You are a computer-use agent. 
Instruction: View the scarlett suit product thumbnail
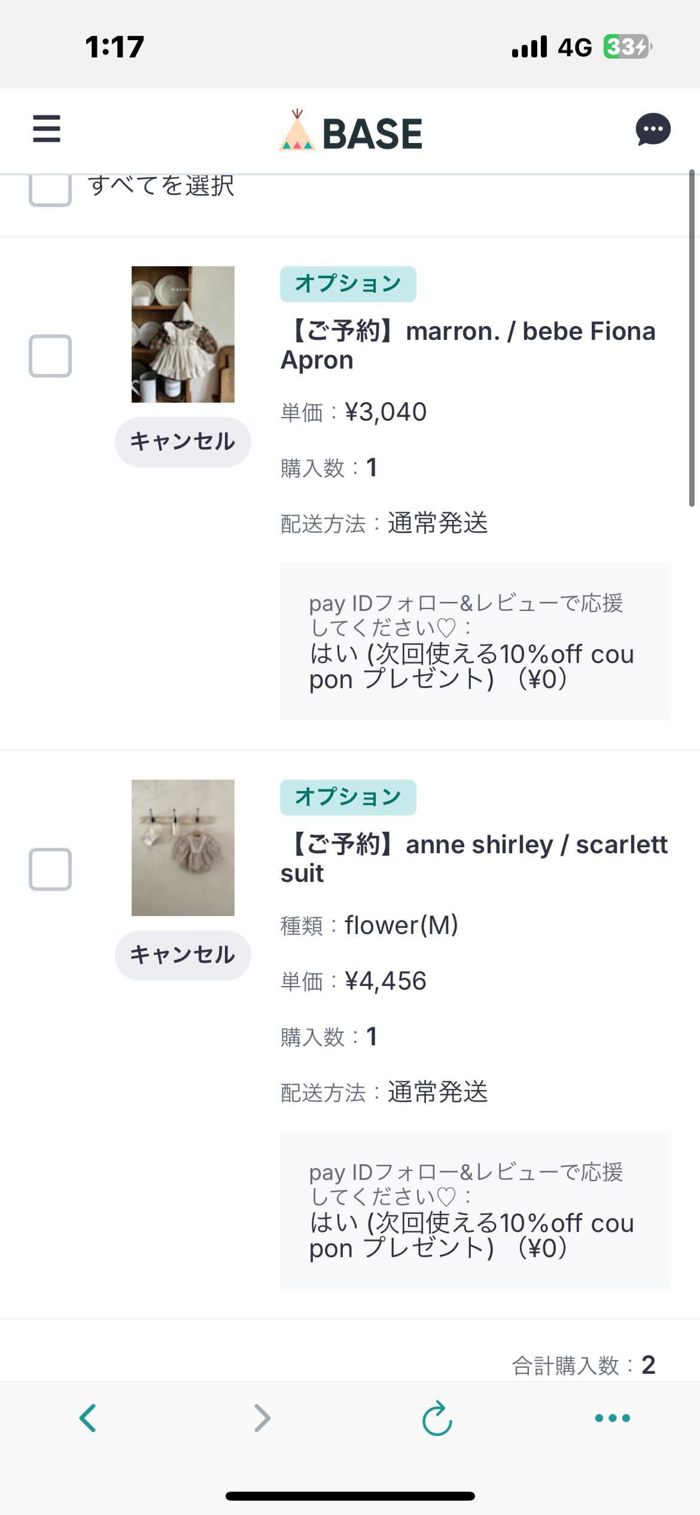(183, 848)
